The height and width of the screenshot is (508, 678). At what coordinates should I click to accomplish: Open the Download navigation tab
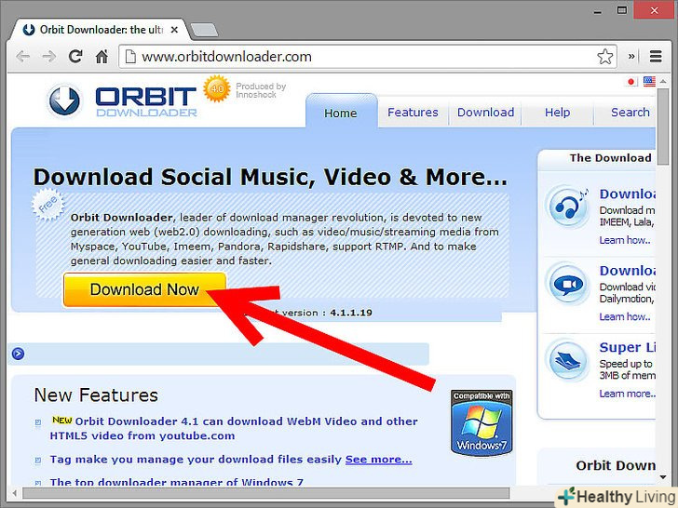point(485,113)
